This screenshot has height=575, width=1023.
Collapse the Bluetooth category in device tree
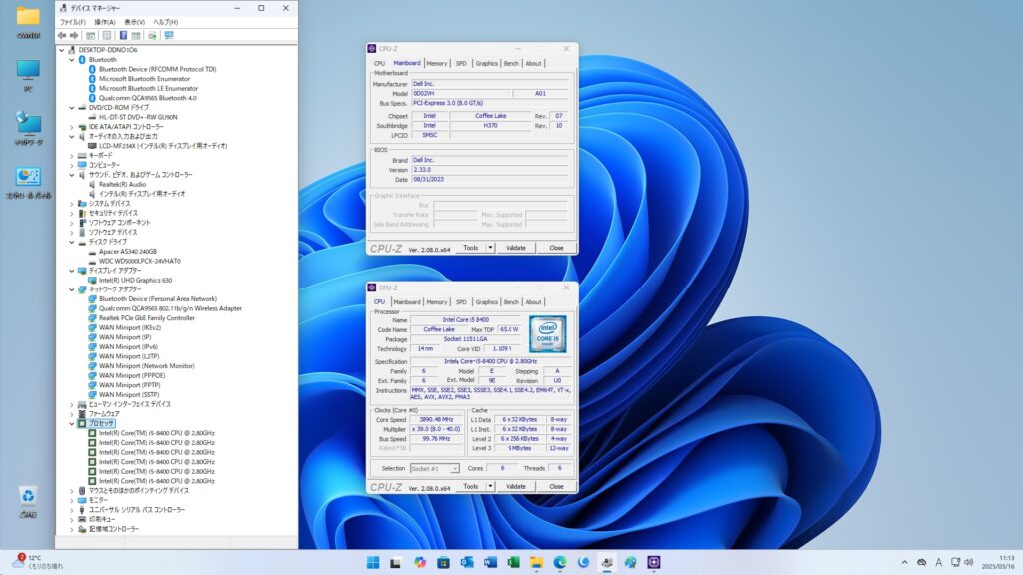tap(71, 59)
